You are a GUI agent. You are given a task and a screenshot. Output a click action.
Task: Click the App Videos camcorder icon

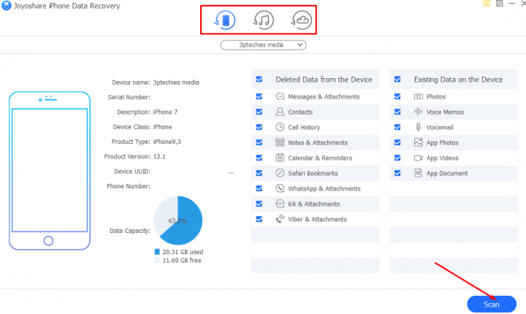coord(418,158)
